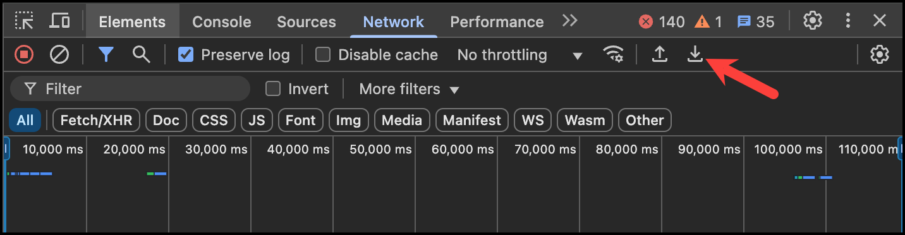Export HAR file with download icon
Image resolution: width=905 pixels, height=235 pixels.
[695, 55]
